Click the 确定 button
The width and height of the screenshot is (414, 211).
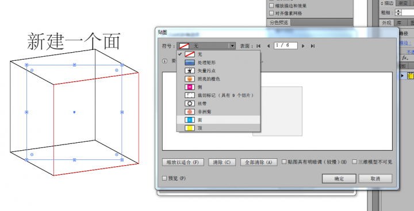(339, 178)
